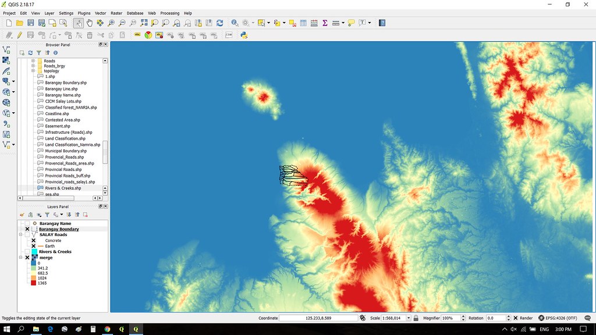Select Coastline.shp in the Browser Panel

[x=57, y=113]
